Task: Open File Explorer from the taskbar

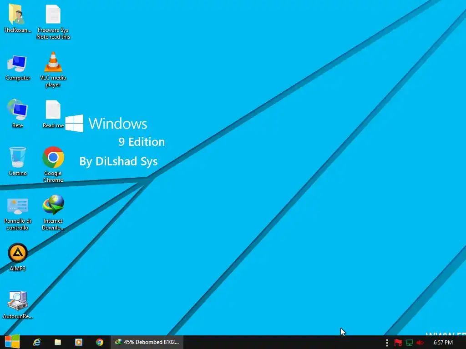Action: 58,342
